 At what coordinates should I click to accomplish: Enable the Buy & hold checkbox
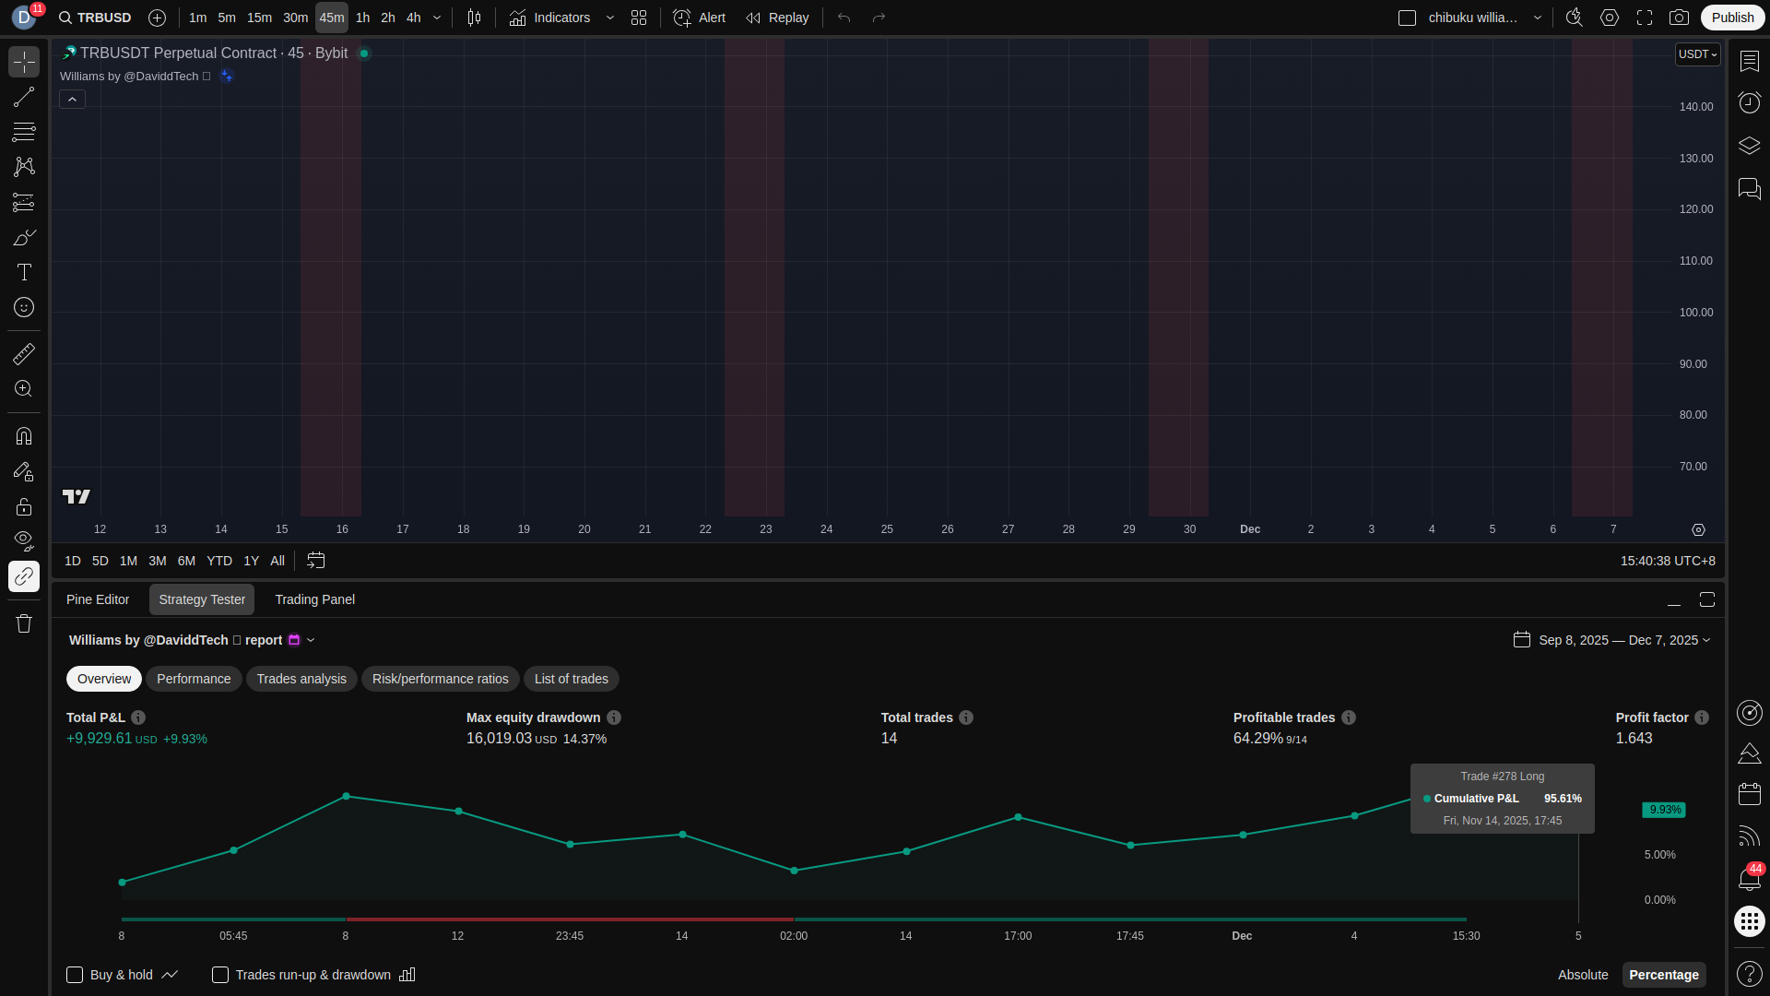pyautogui.click(x=75, y=975)
